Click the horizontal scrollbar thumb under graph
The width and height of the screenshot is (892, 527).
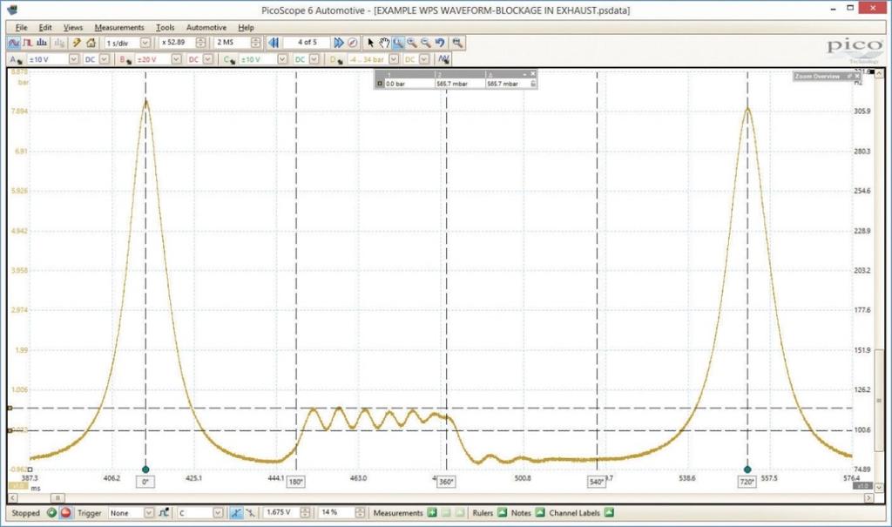point(57,497)
